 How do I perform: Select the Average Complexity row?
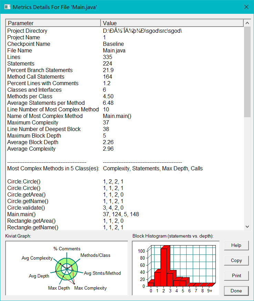(x=125, y=149)
